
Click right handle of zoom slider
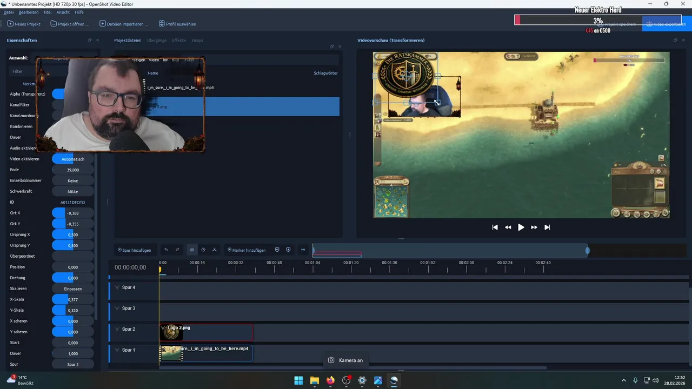tap(588, 250)
